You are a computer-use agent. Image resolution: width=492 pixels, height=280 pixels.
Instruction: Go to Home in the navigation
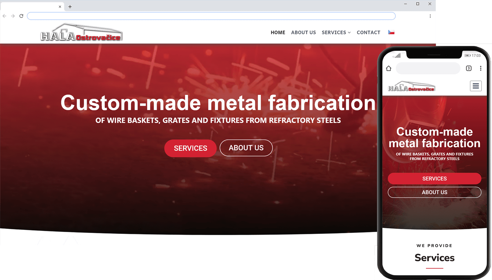tap(278, 32)
